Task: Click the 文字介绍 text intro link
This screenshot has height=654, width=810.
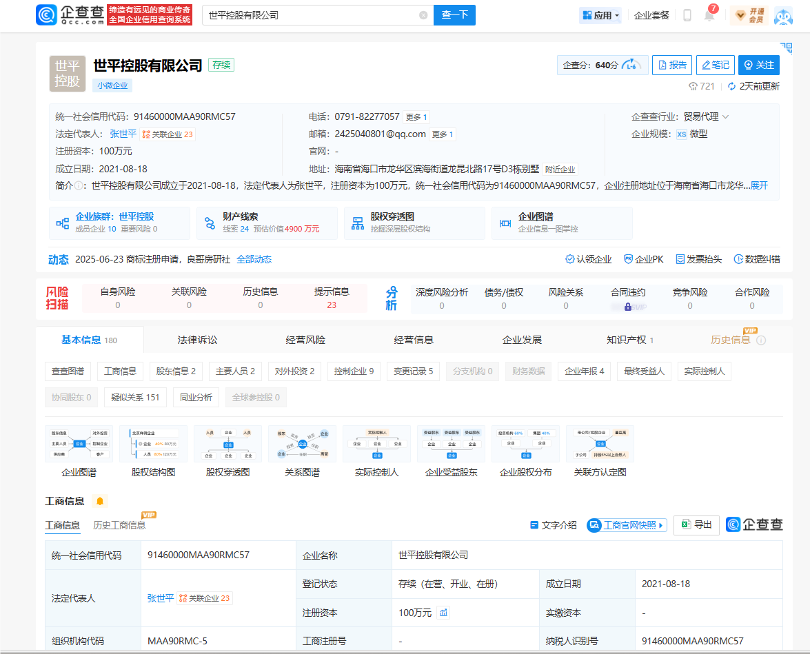Action: (x=554, y=525)
